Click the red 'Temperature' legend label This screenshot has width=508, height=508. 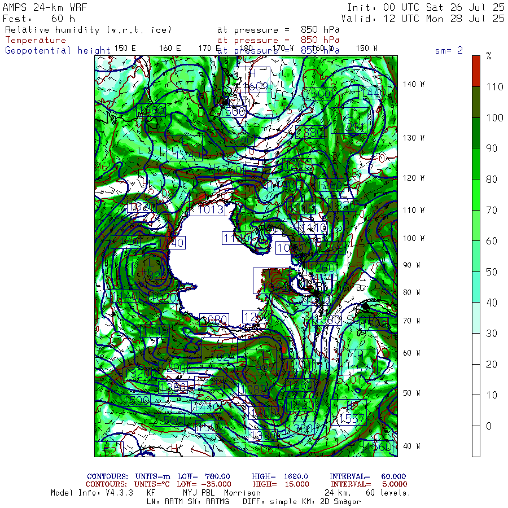[x=36, y=40]
